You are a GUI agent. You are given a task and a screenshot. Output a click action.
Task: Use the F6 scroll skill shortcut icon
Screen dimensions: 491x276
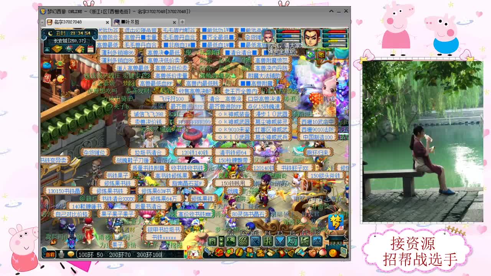[x=292, y=241]
